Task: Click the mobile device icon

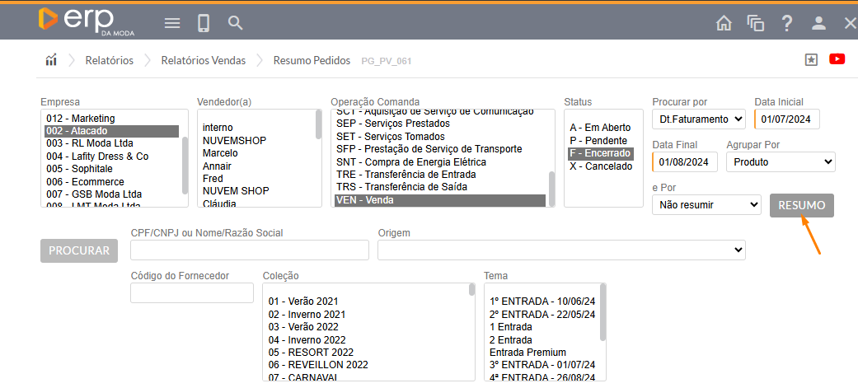Action: (204, 23)
